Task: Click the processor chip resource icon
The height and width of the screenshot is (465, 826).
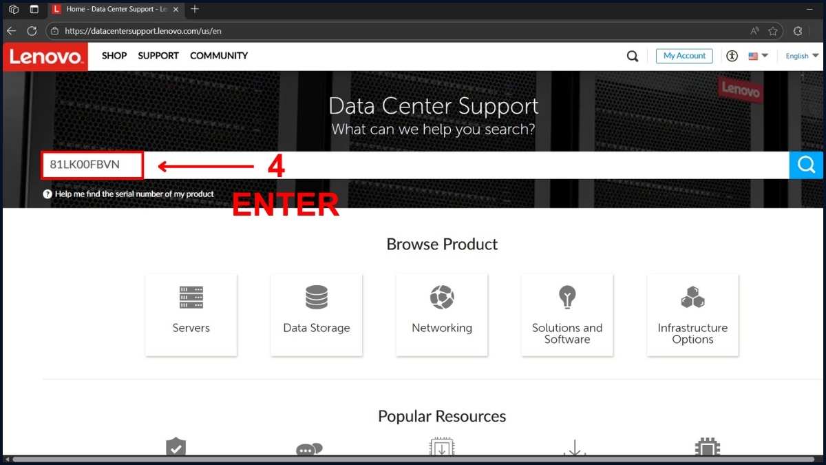Action: pyautogui.click(x=707, y=447)
